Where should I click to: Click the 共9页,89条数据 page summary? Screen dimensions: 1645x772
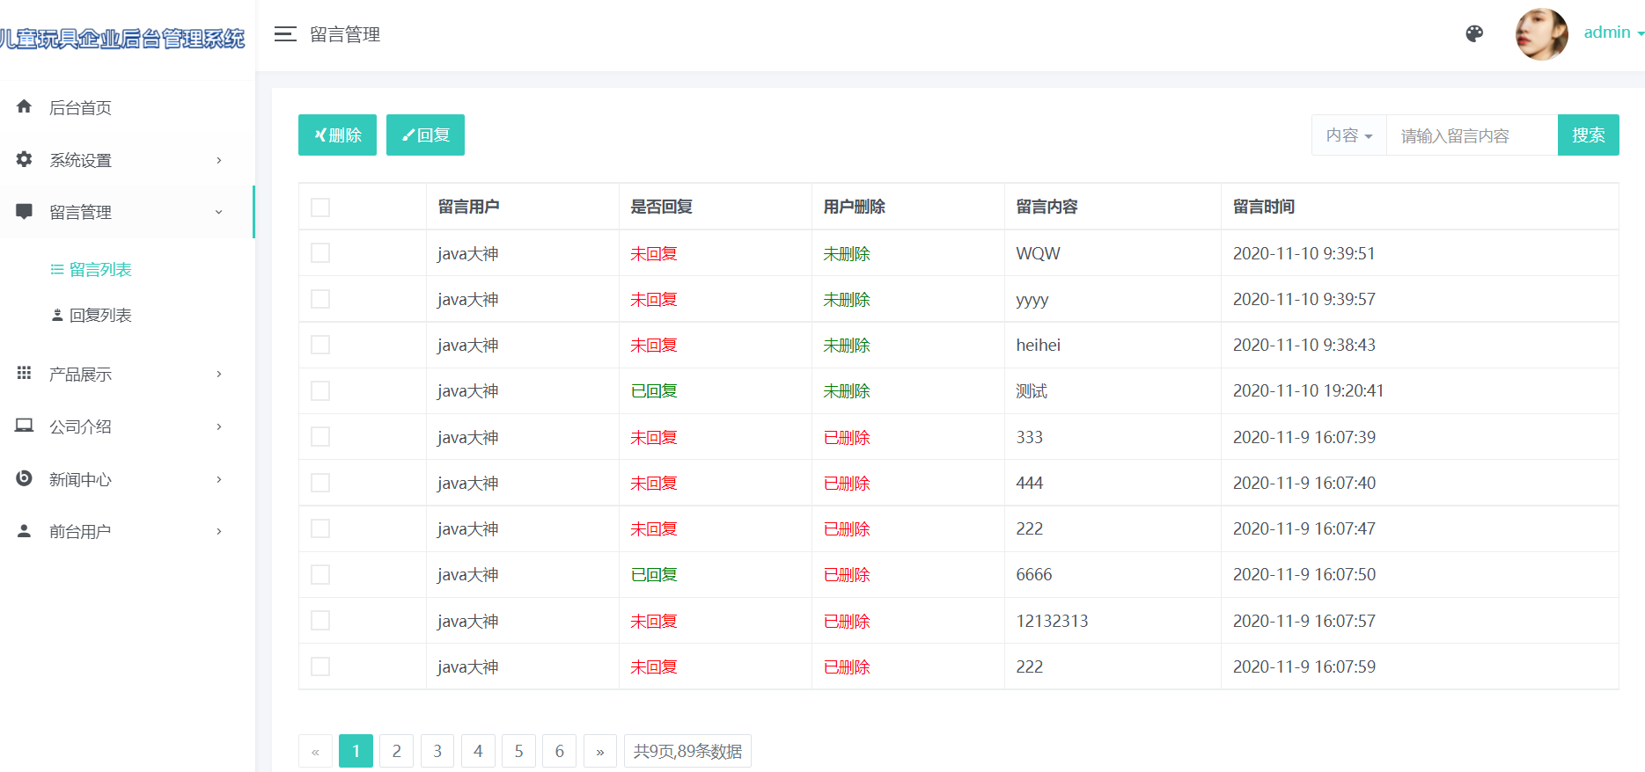[x=687, y=751]
